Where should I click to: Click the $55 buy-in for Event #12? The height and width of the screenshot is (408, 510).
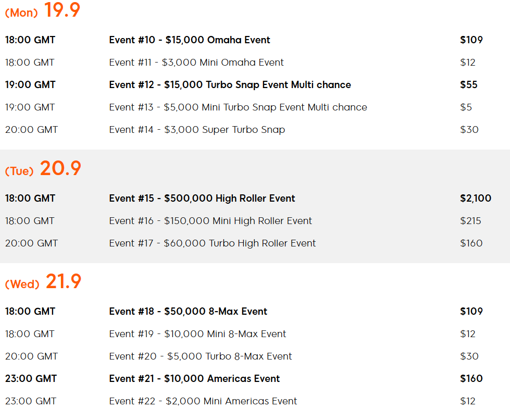tap(469, 85)
